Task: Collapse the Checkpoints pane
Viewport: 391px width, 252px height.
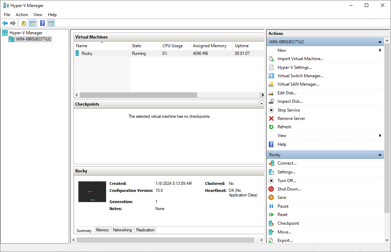Action: pyautogui.click(x=261, y=103)
